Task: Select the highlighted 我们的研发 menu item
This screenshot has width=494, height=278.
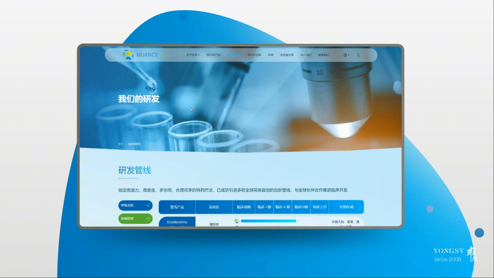Action: tap(234, 55)
